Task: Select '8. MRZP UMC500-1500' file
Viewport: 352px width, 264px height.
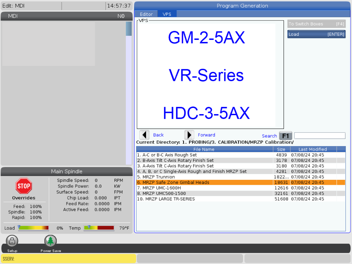Action: [241, 193]
